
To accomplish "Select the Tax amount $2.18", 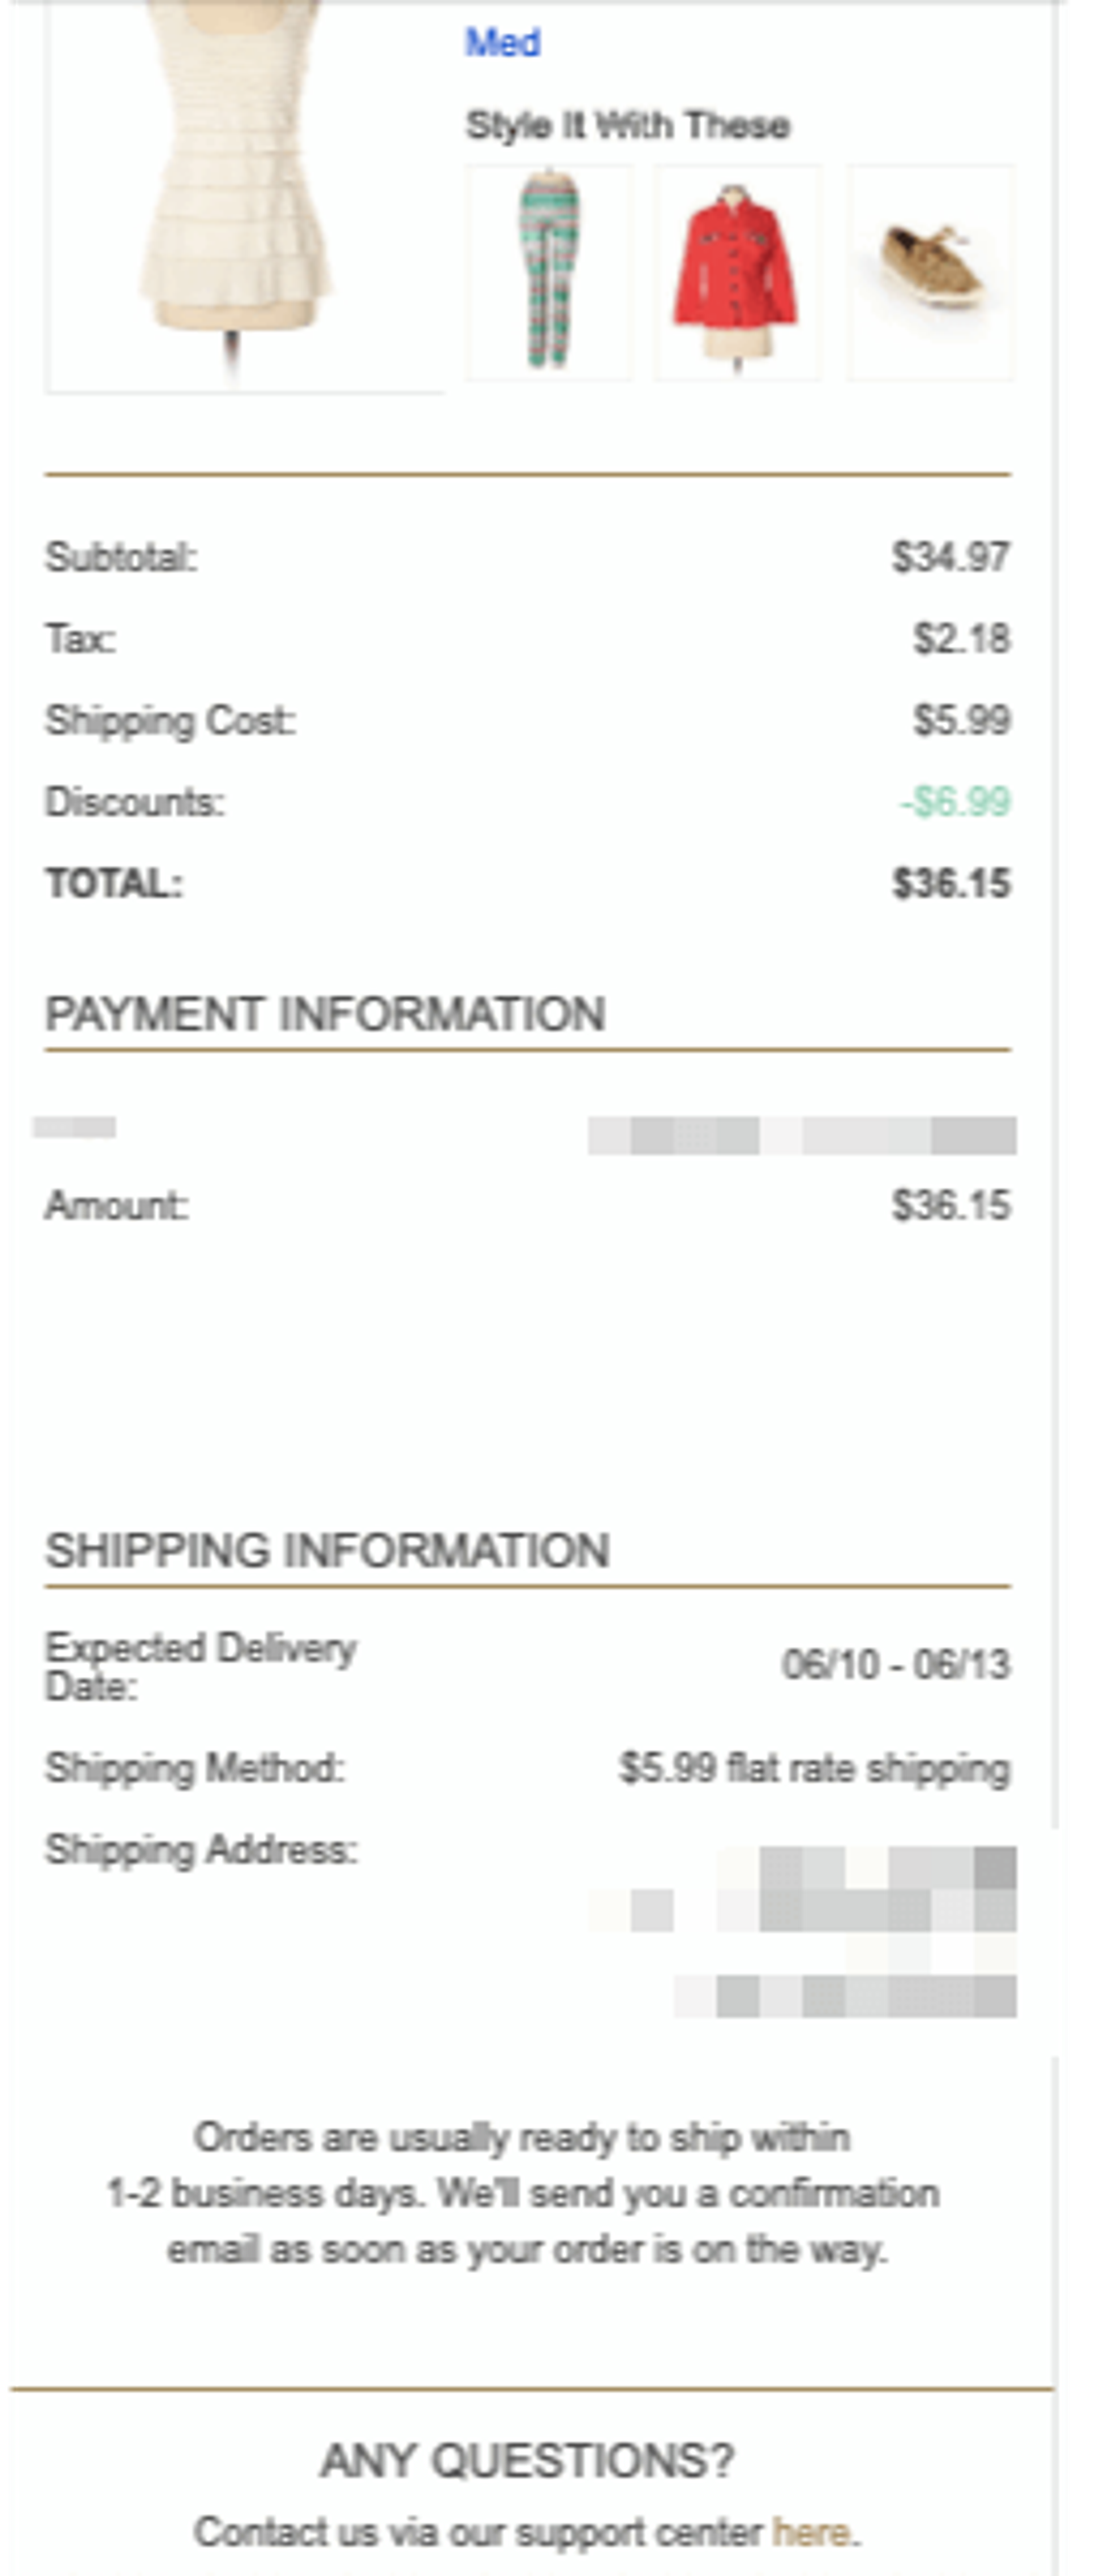I will pos(961,639).
